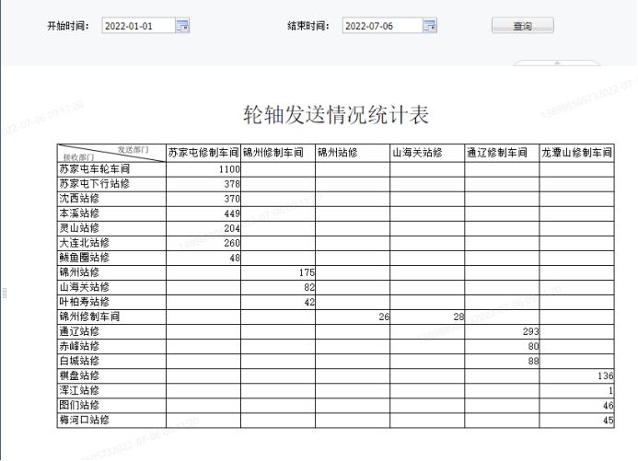Select column header 锦州站修
This screenshot has width=638, height=461.
(353, 153)
